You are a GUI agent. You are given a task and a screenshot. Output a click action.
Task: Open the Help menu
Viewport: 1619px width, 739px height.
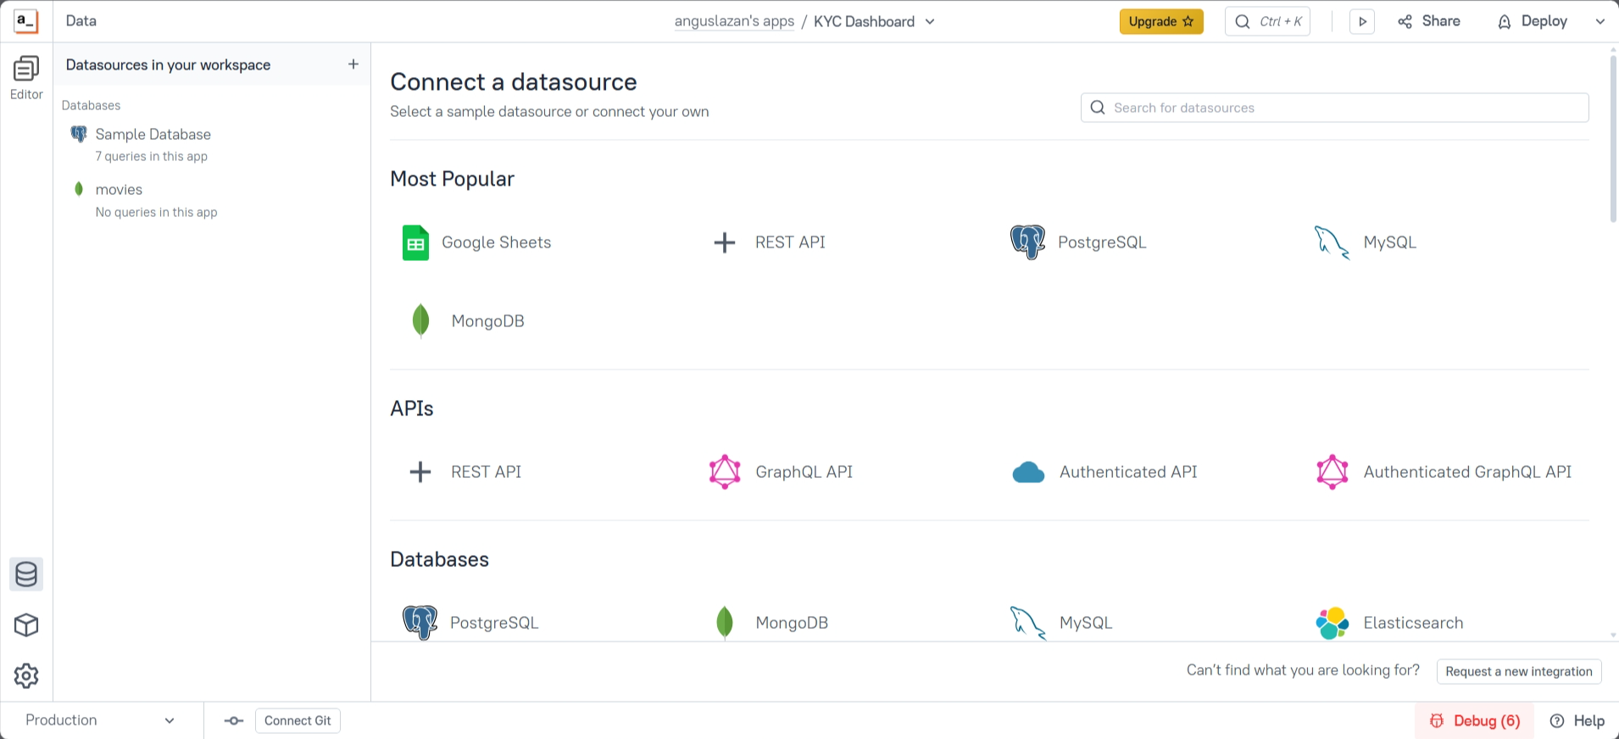click(1577, 720)
